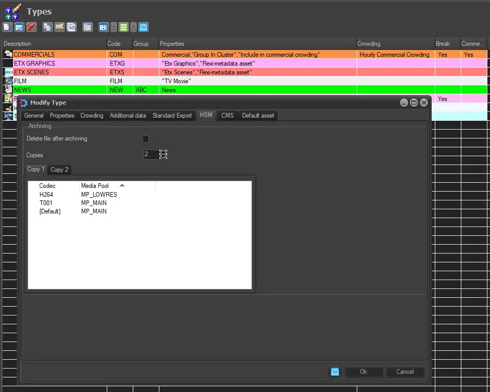
Task: Click the copy type toolbar icon
Action: pos(47,27)
